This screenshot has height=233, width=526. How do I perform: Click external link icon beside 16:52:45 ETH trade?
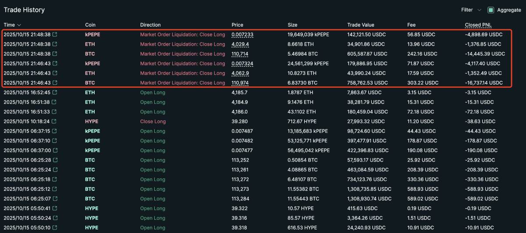(55, 93)
